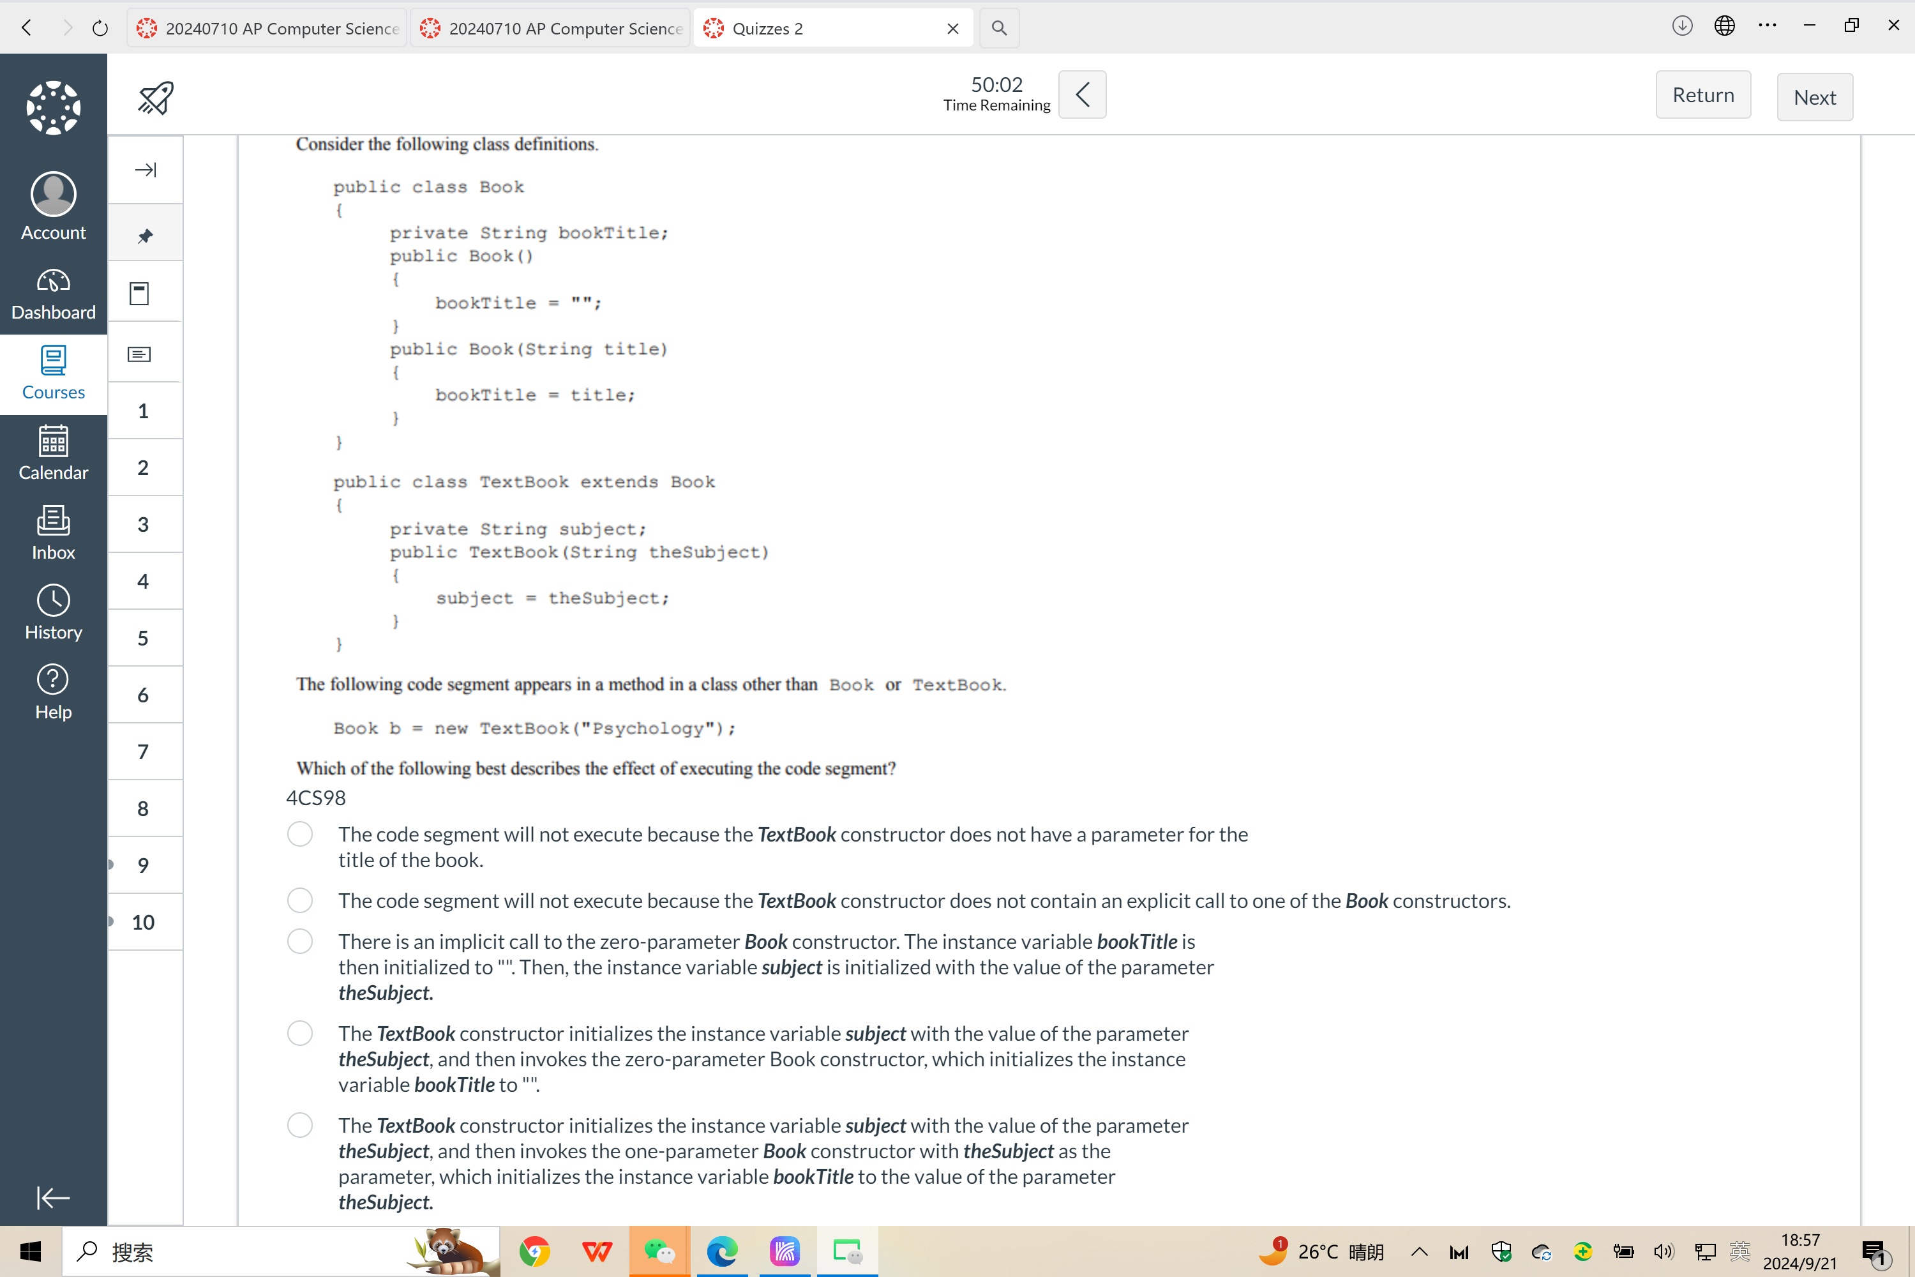Click the rocket/launch icon at top
The height and width of the screenshot is (1277, 1915).
tap(157, 98)
